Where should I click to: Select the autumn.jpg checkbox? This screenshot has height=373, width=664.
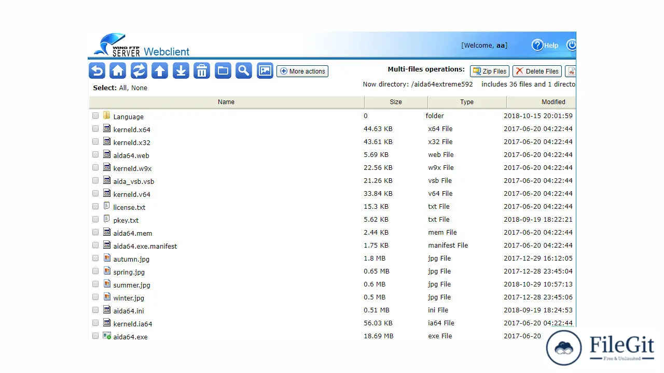coord(95,258)
